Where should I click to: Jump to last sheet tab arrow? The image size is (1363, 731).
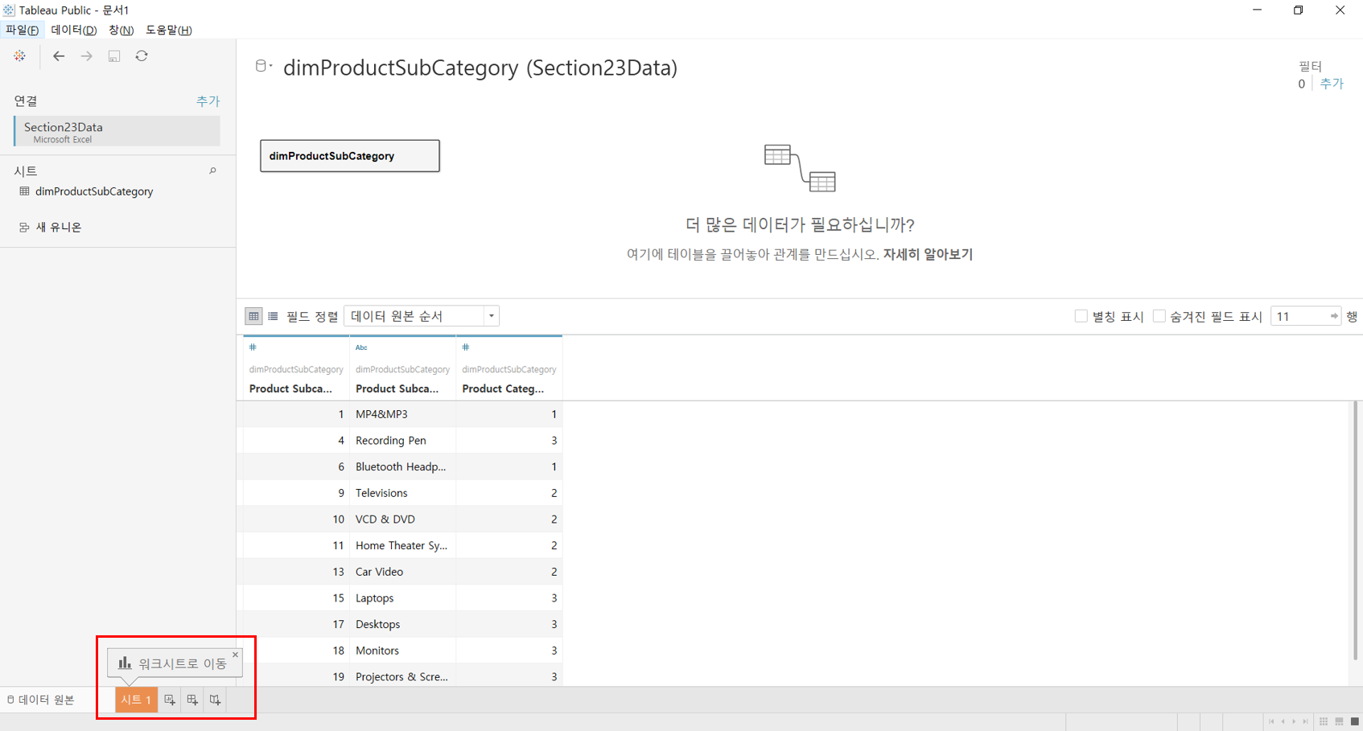click(1305, 722)
